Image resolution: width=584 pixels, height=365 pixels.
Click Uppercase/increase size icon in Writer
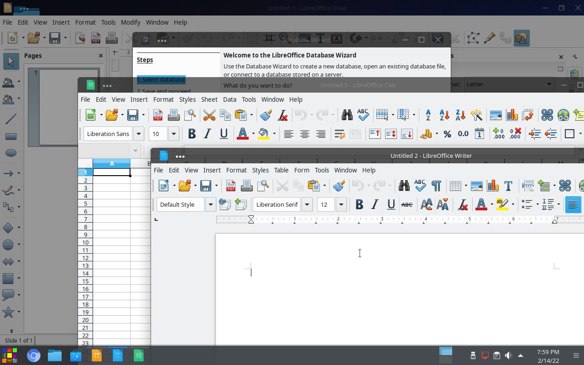pos(427,205)
